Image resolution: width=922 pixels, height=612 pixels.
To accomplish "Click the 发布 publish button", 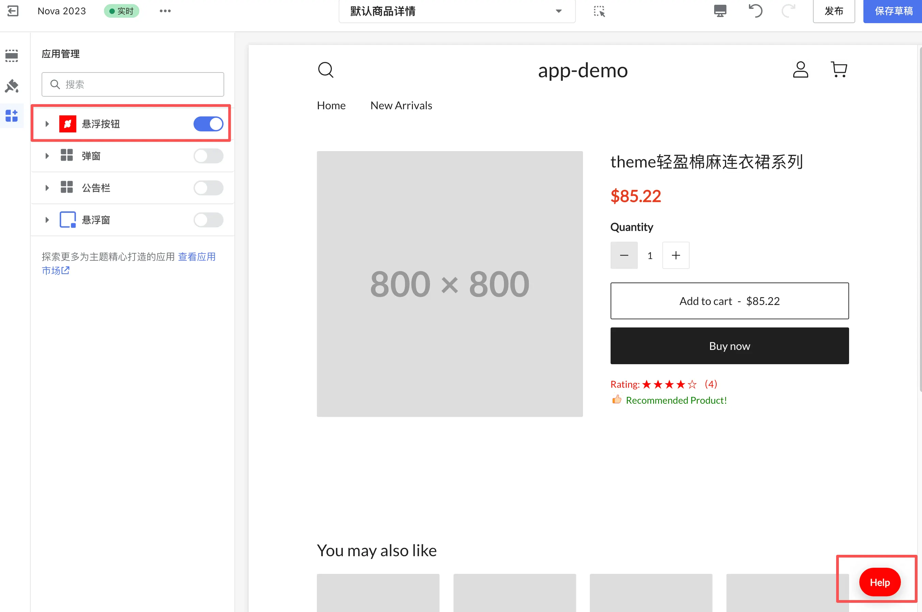I will coord(834,11).
